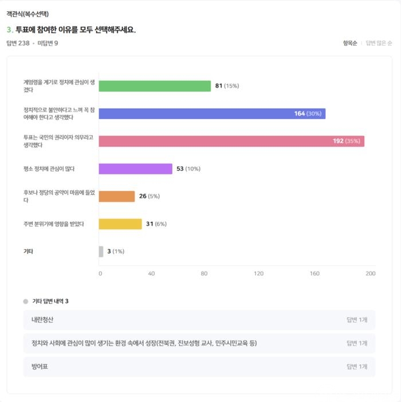Image resolution: width=401 pixels, height=402 pixels.
Task: Click the 답변 238 count text
Action: point(18,43)
